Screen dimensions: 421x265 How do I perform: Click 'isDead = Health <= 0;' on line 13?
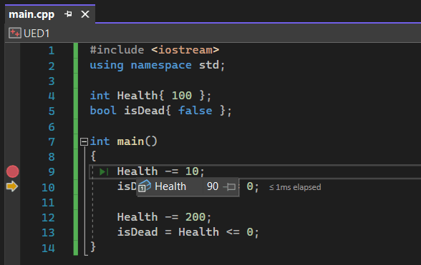[188, 232]
